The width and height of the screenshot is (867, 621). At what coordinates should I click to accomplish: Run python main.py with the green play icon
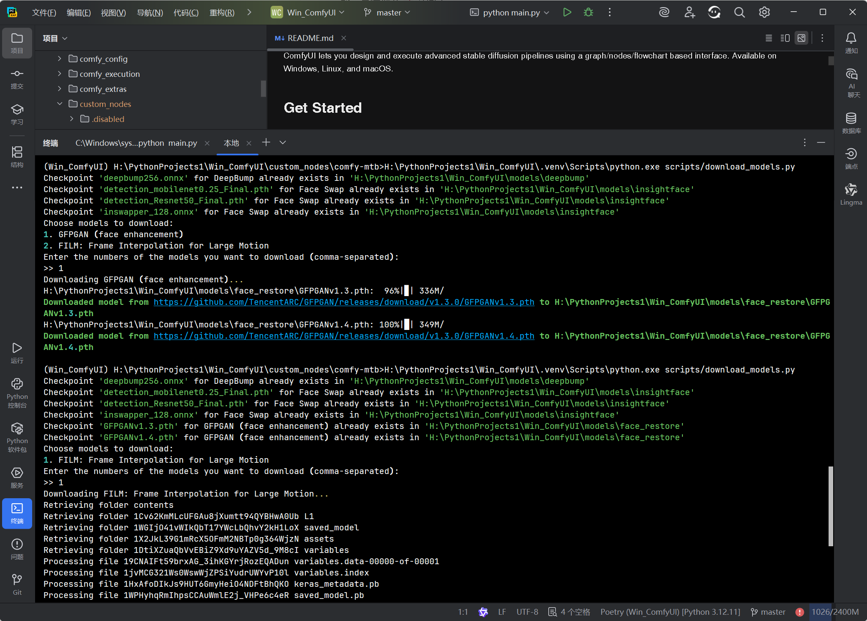(x=567, y=13)
